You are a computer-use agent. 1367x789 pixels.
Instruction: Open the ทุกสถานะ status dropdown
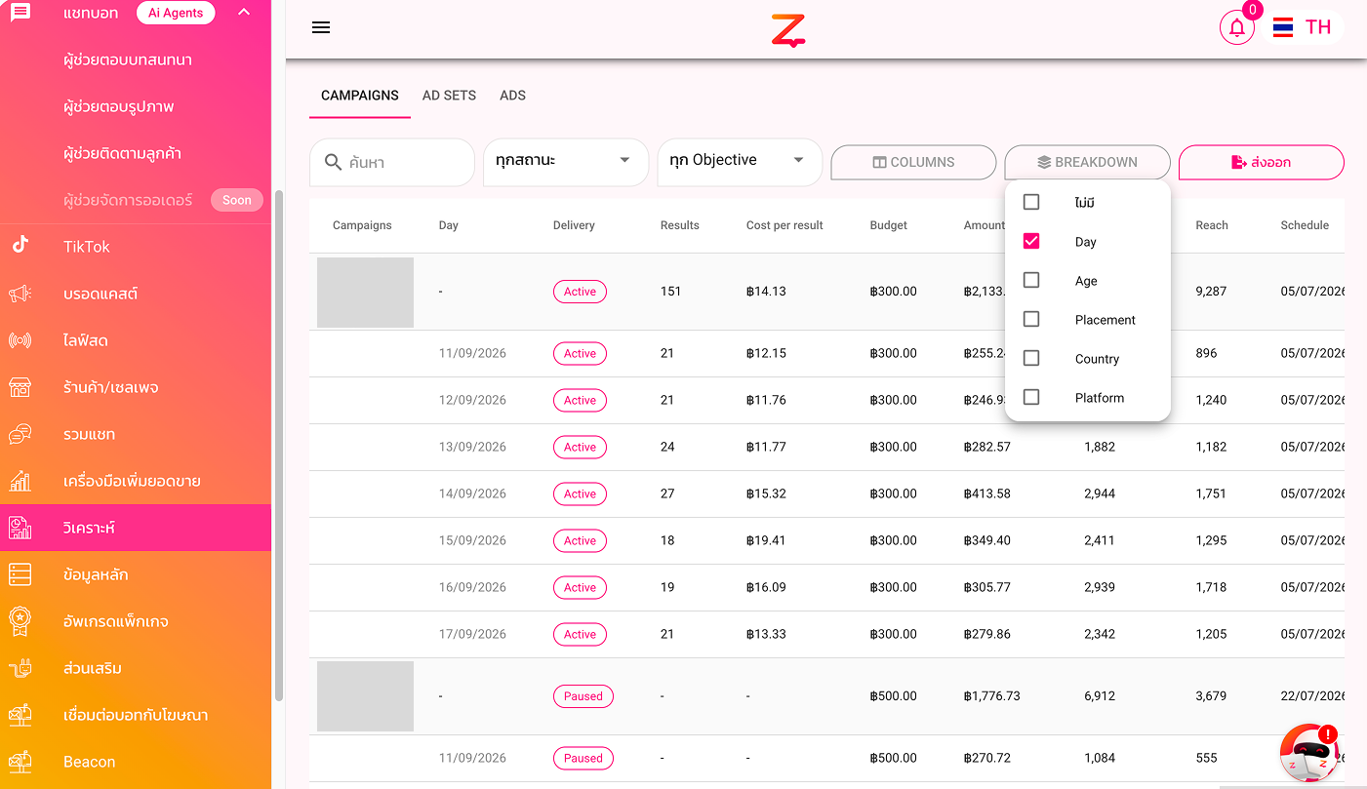pyautogui.click(x=566, y=161)
